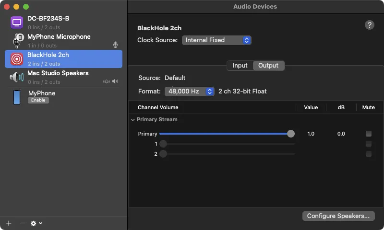This screenshot has width=384, height=230.
Task: Switch to the Output tab
Action: [268, 66]
